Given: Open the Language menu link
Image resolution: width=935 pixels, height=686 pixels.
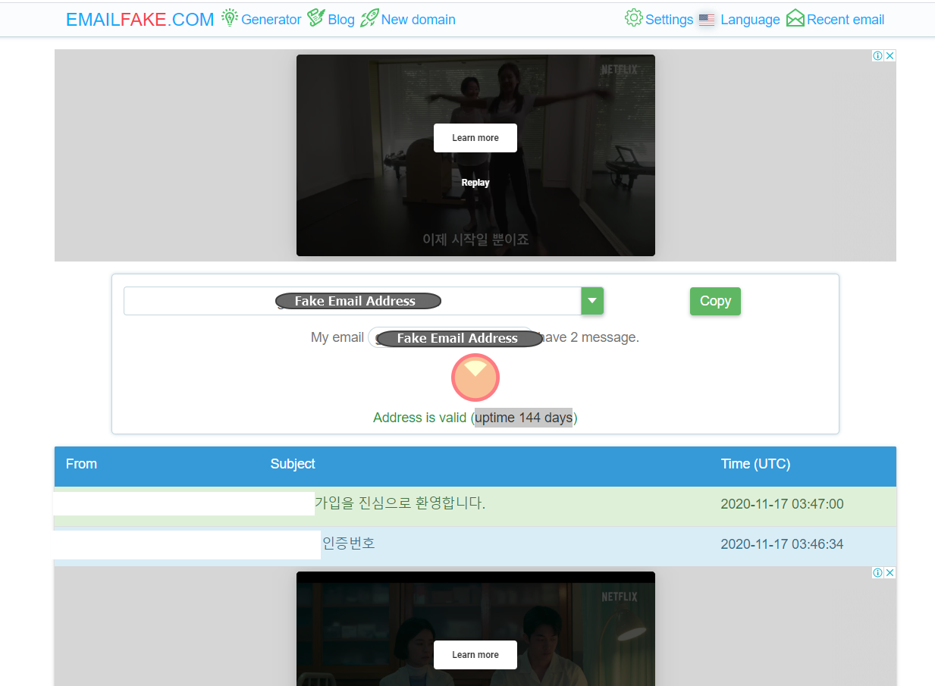Looking at the screenshot, I should (x=750, y=20).
